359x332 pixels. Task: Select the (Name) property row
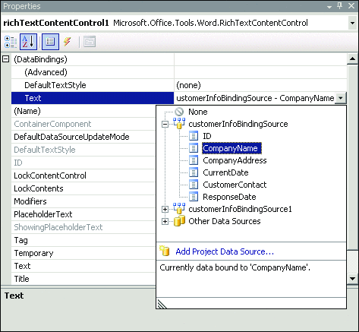[x=83, y=111]
